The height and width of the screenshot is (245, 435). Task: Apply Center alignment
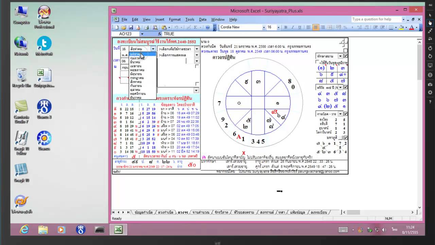point(316,28)
